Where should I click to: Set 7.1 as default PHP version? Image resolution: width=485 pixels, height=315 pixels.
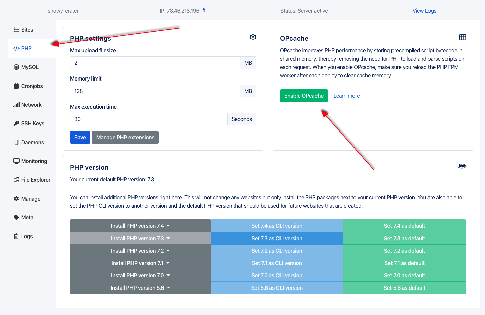tap(405, 263)
